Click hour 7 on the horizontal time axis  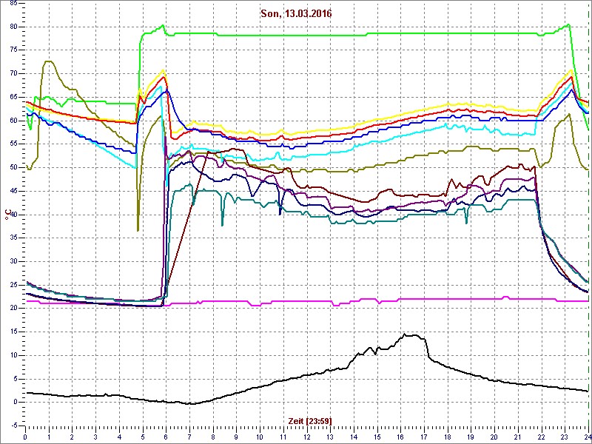click(189, 437)
